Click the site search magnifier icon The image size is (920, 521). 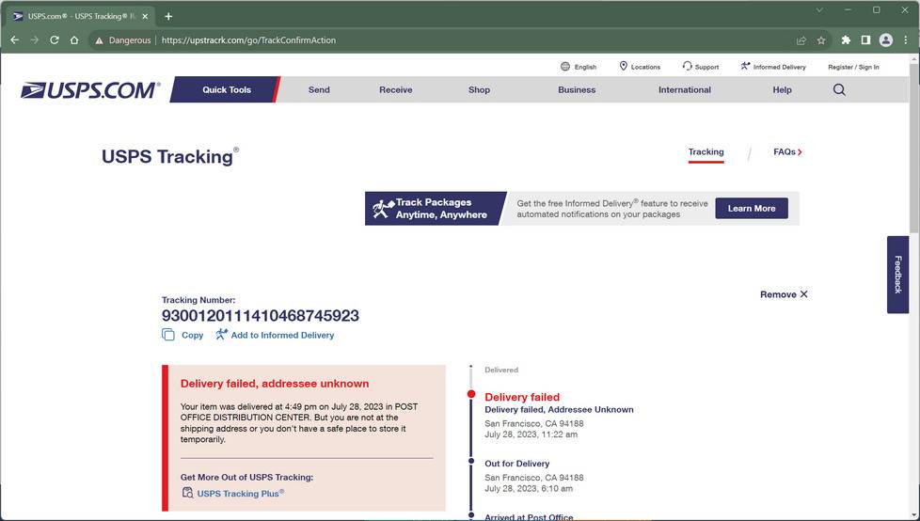(840, 89)
